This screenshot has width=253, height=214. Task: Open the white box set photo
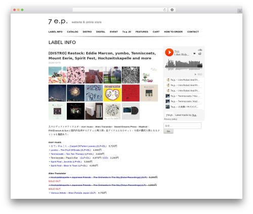[x=94, y=111]
